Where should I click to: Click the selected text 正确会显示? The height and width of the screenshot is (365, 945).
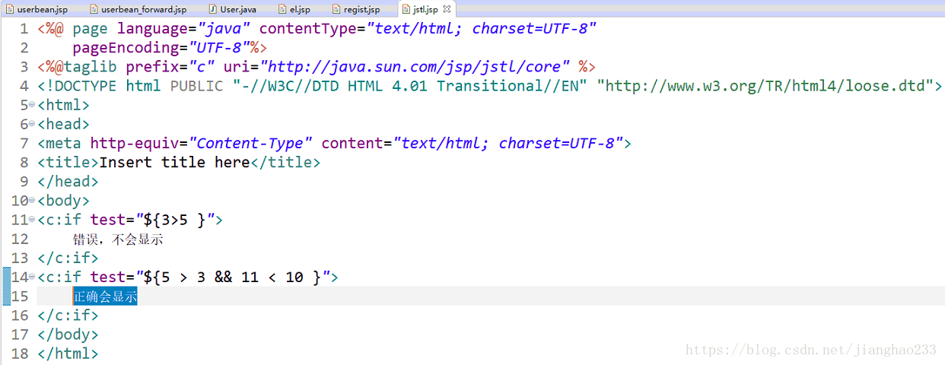tap(105, 297)
